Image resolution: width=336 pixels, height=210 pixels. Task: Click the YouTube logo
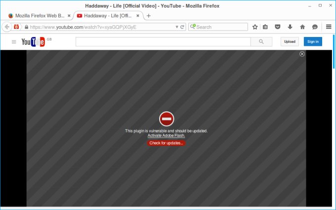33,42
